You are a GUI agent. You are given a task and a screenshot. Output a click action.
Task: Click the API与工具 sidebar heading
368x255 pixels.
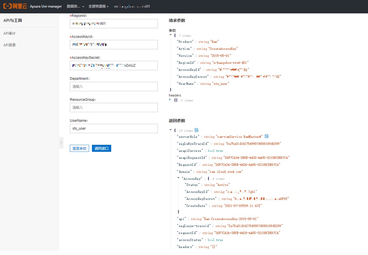(x=13, y=21)
